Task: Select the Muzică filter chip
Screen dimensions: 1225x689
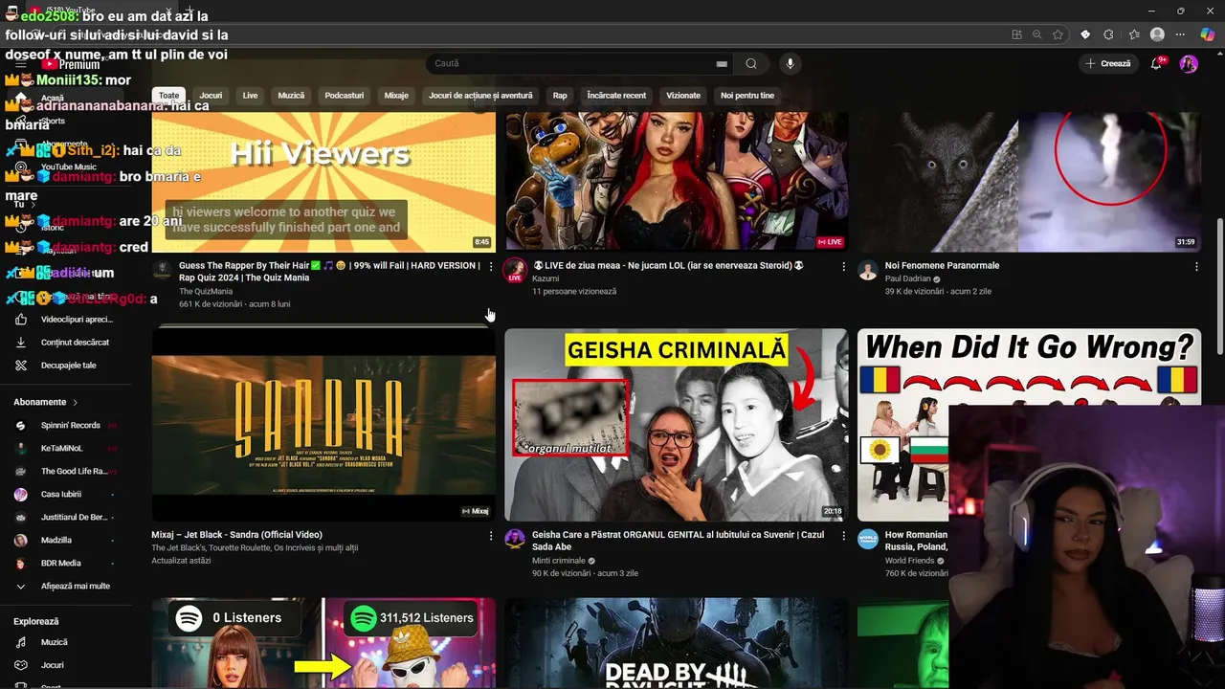Action: [291, 96]
